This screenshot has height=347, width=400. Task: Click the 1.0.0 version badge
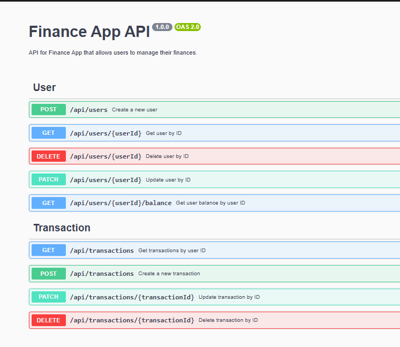click(x=162, y=27)
